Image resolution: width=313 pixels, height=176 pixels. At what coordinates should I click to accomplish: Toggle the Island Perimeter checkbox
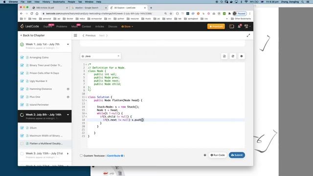[22, 105]
